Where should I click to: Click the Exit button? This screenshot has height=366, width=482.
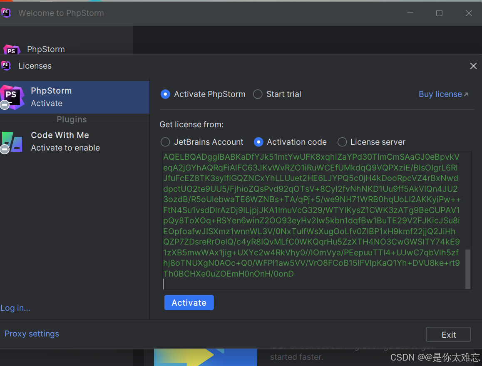[x=448, y=335]
